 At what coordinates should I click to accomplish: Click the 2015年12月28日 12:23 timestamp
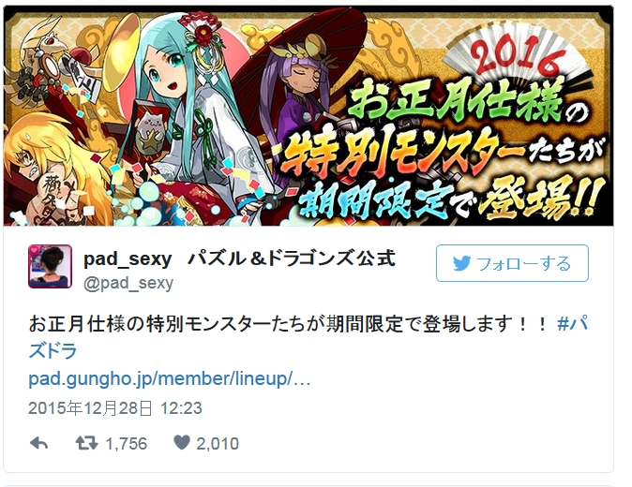pyautogui.click(x=115, y=408)
